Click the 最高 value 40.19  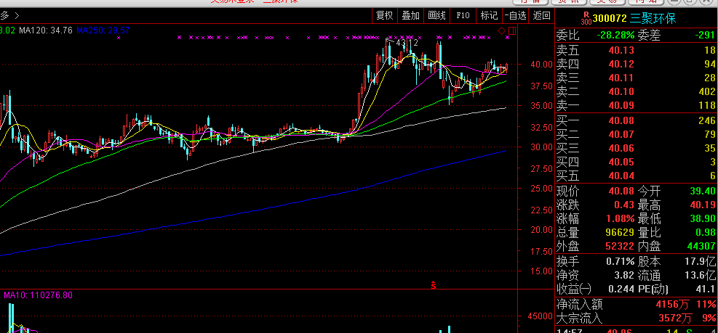pyautogui.click(x=702, y=204)
